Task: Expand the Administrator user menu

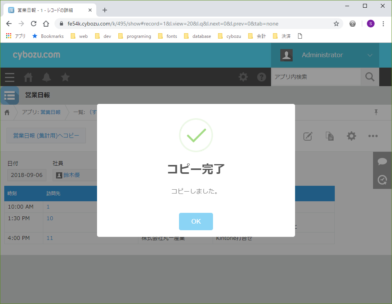Action: click(x=369, y=55)
